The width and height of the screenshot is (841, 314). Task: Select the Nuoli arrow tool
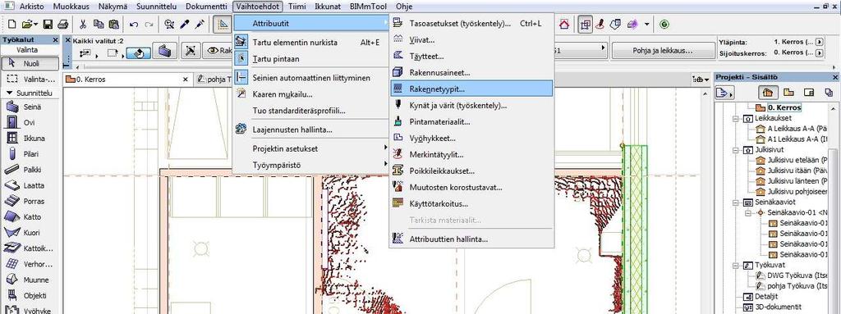[27, 63]
